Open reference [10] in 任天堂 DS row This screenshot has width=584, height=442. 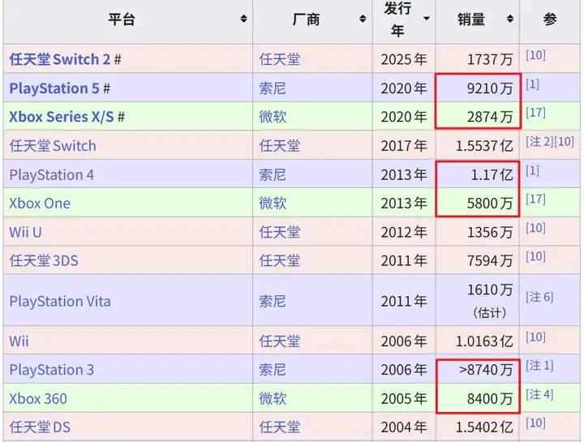coord(535,423)
